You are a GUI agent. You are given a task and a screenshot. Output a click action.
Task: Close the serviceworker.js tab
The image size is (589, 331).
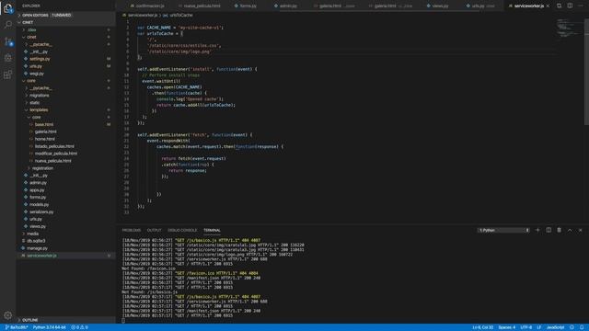[549, 6]
